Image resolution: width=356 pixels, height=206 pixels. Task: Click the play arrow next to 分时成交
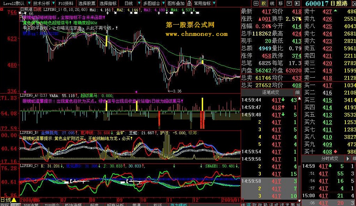coord(347,158)
